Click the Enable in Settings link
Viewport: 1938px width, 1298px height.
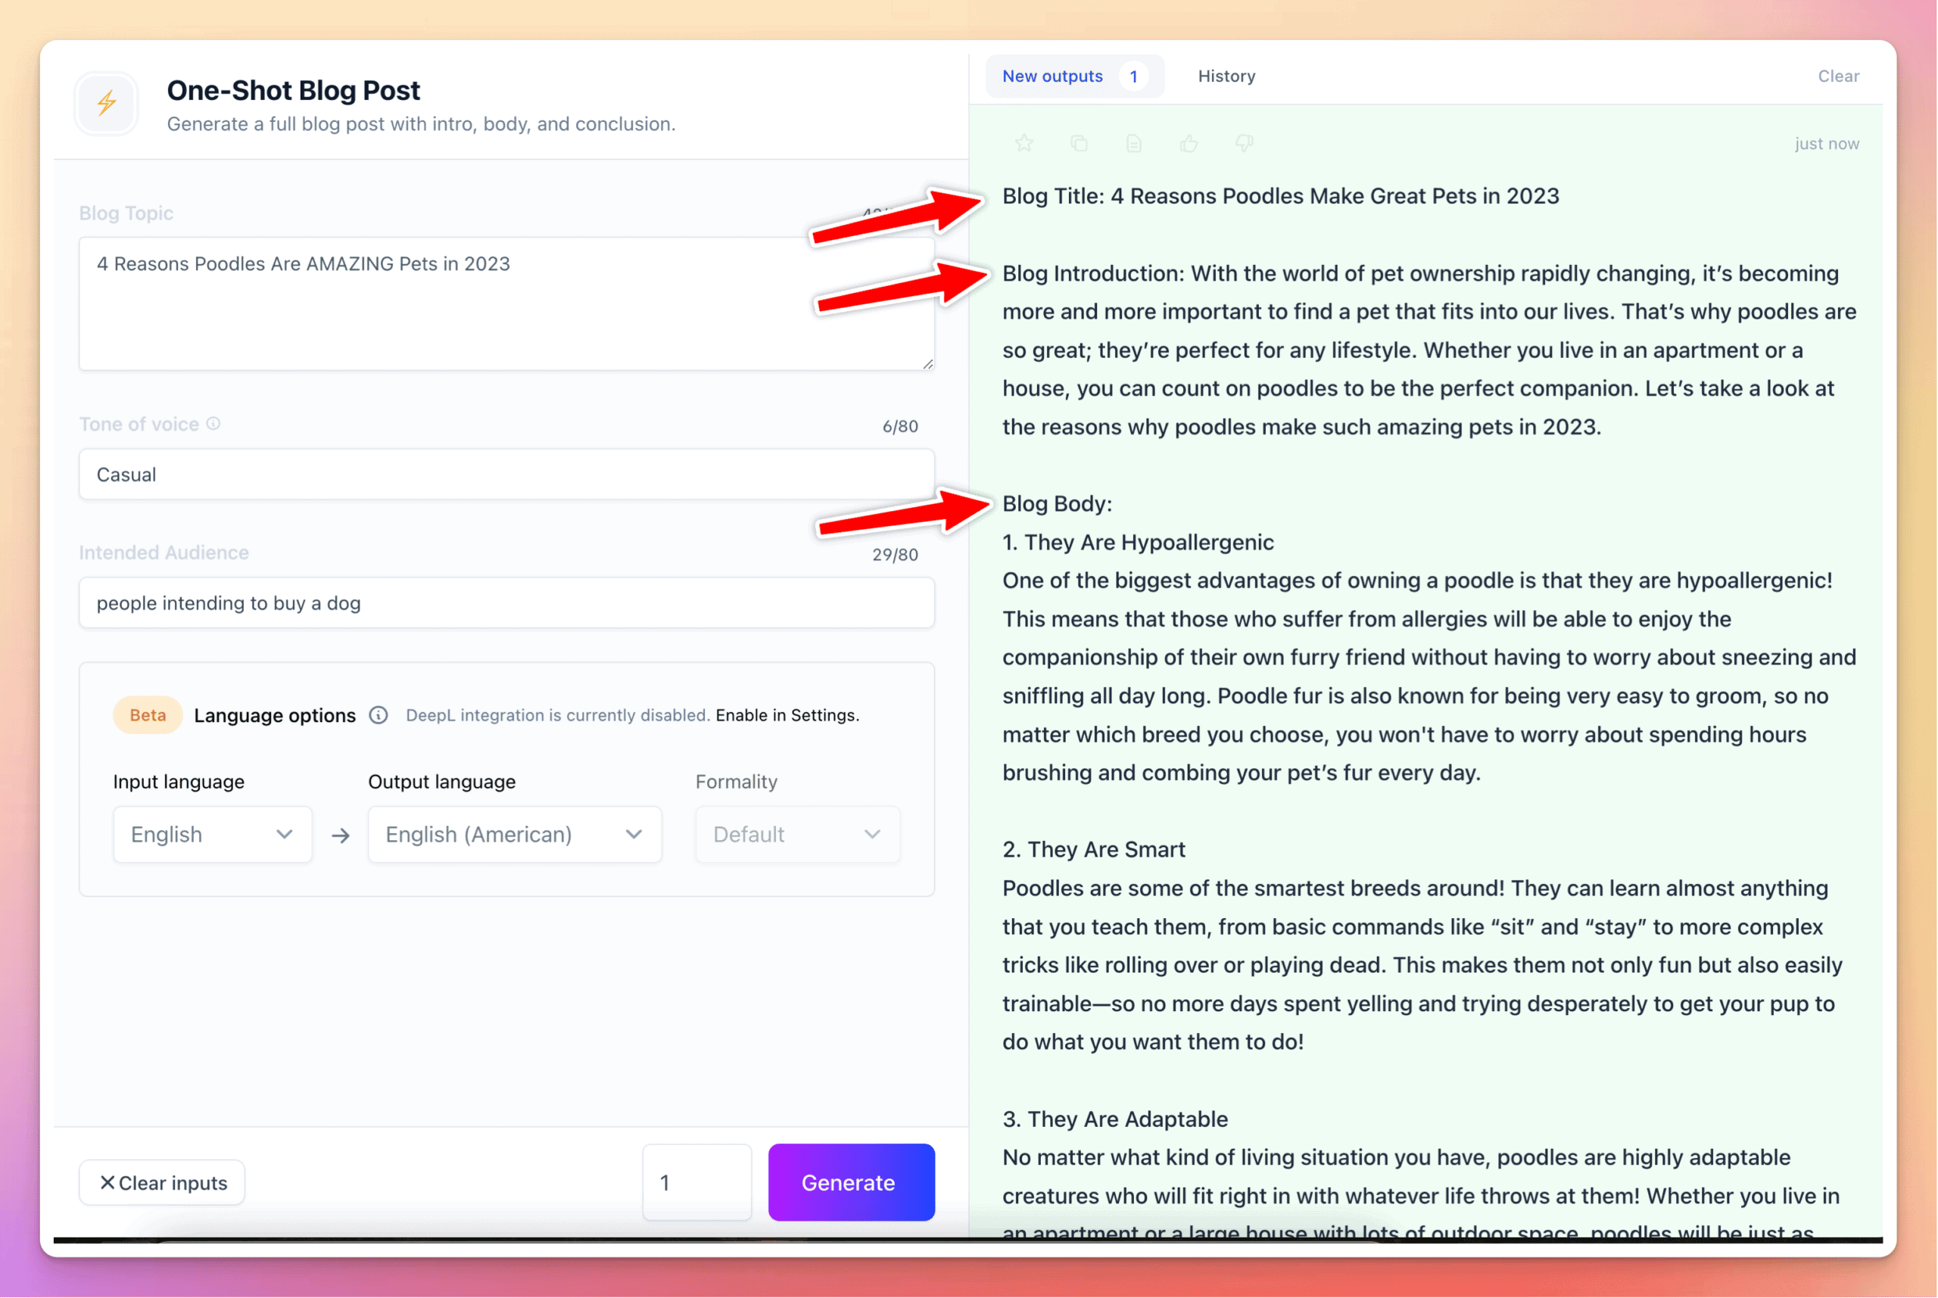(x=787, y=715)
